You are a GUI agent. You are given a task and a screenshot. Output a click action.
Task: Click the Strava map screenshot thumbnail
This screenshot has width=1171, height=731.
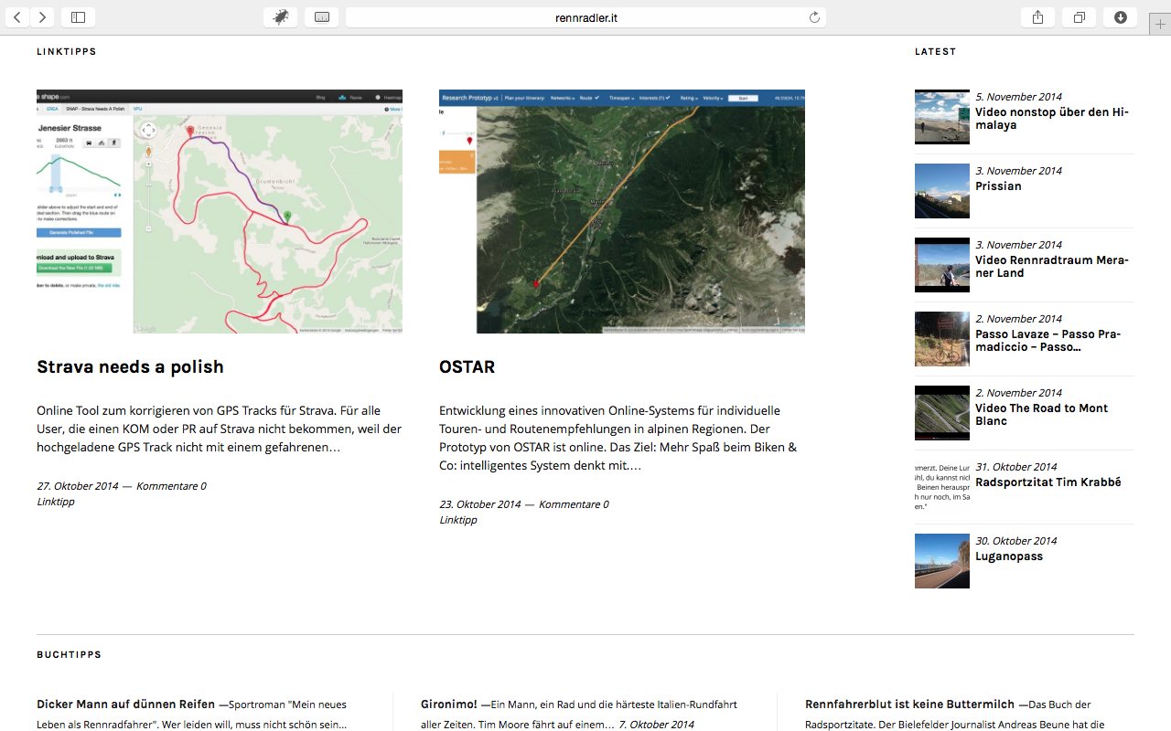tap(220, 211)
